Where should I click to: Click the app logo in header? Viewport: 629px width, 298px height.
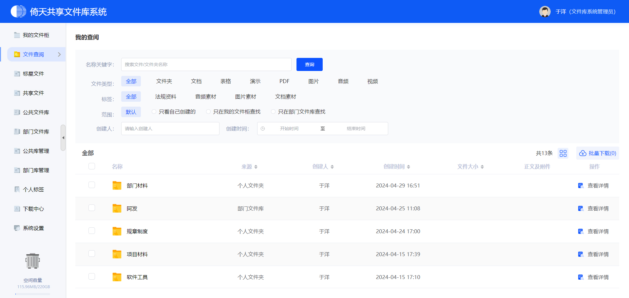(18, 11)
